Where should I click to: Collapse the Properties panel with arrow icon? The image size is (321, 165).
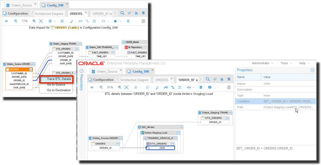tap(312, 70)
